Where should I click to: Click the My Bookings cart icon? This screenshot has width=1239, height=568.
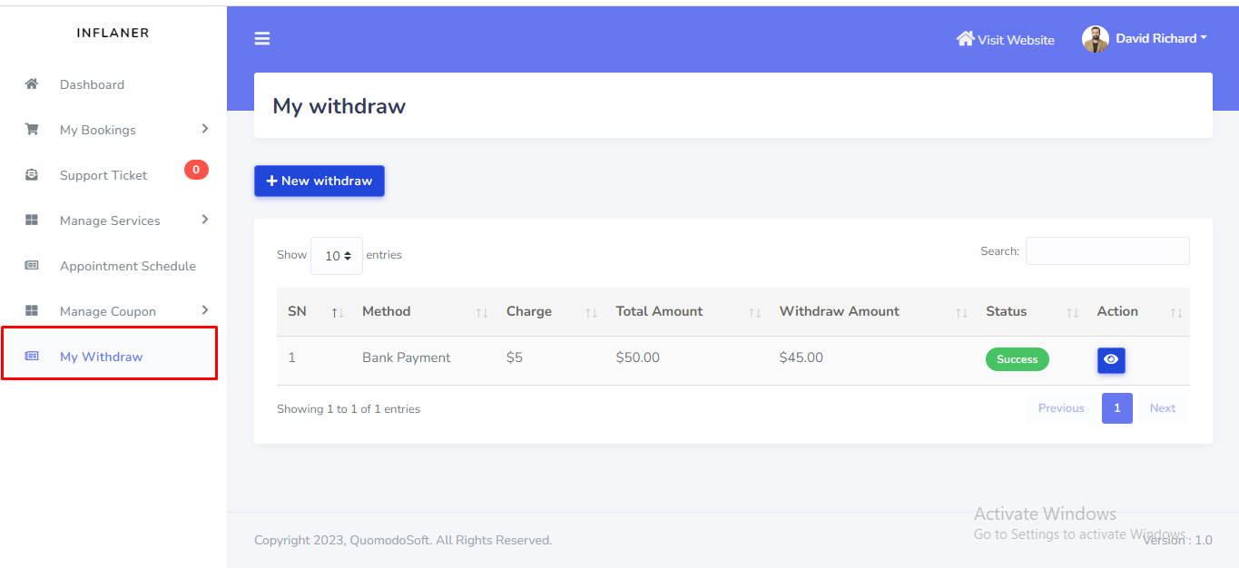click(x=32, y=130)
